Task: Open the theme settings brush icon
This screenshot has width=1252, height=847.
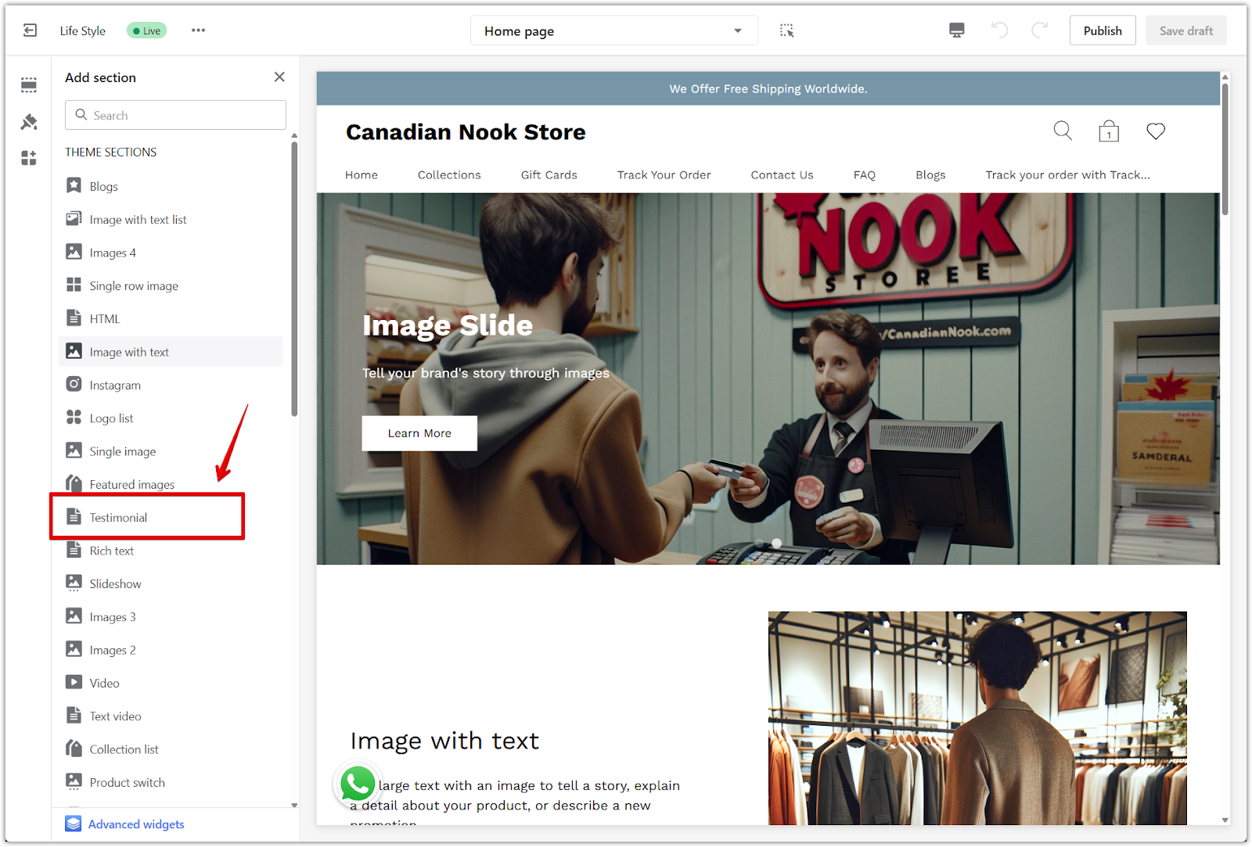Action: coord(29,122)
